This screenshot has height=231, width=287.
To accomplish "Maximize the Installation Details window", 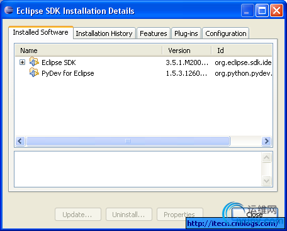I will click(262, 11).
